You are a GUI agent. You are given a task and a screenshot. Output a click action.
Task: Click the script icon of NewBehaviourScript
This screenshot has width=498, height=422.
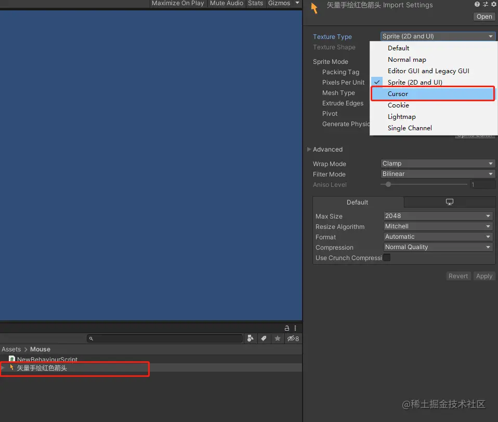pyautogui.click(x=12, y=359)
